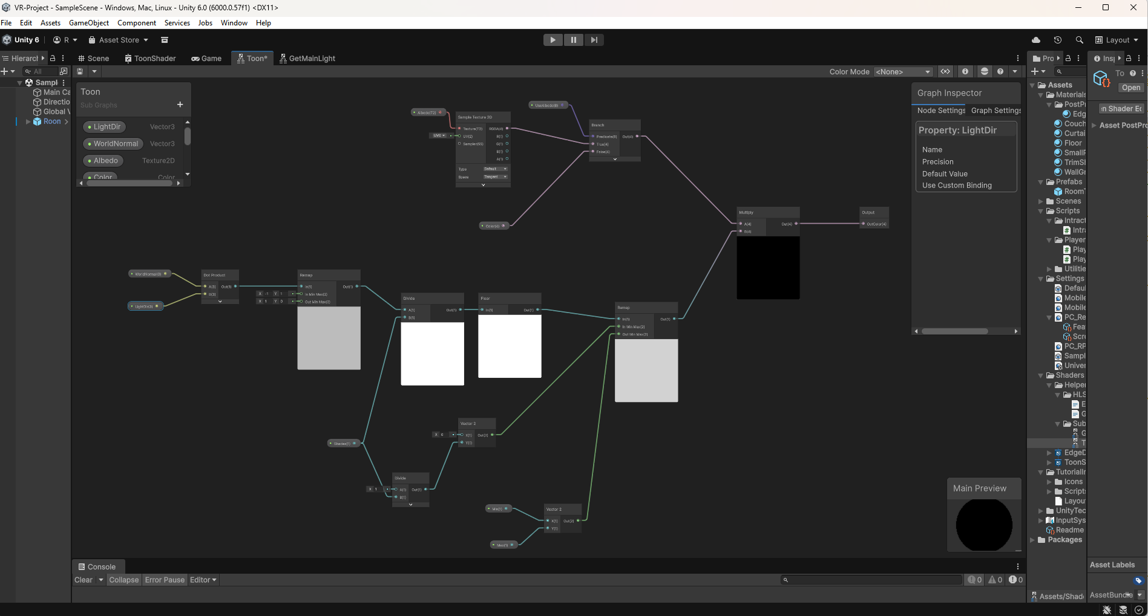Lock the Hierarchy panel
This screenshot has width=1148, height=616.
point(53,58)
